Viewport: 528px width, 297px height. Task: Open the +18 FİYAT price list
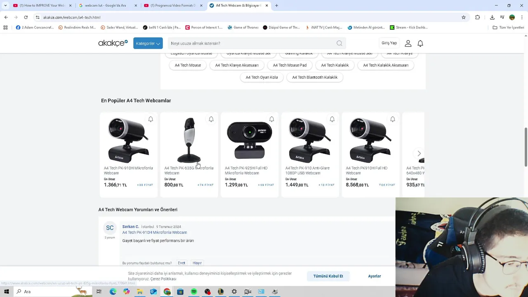(x=326, y=185)
